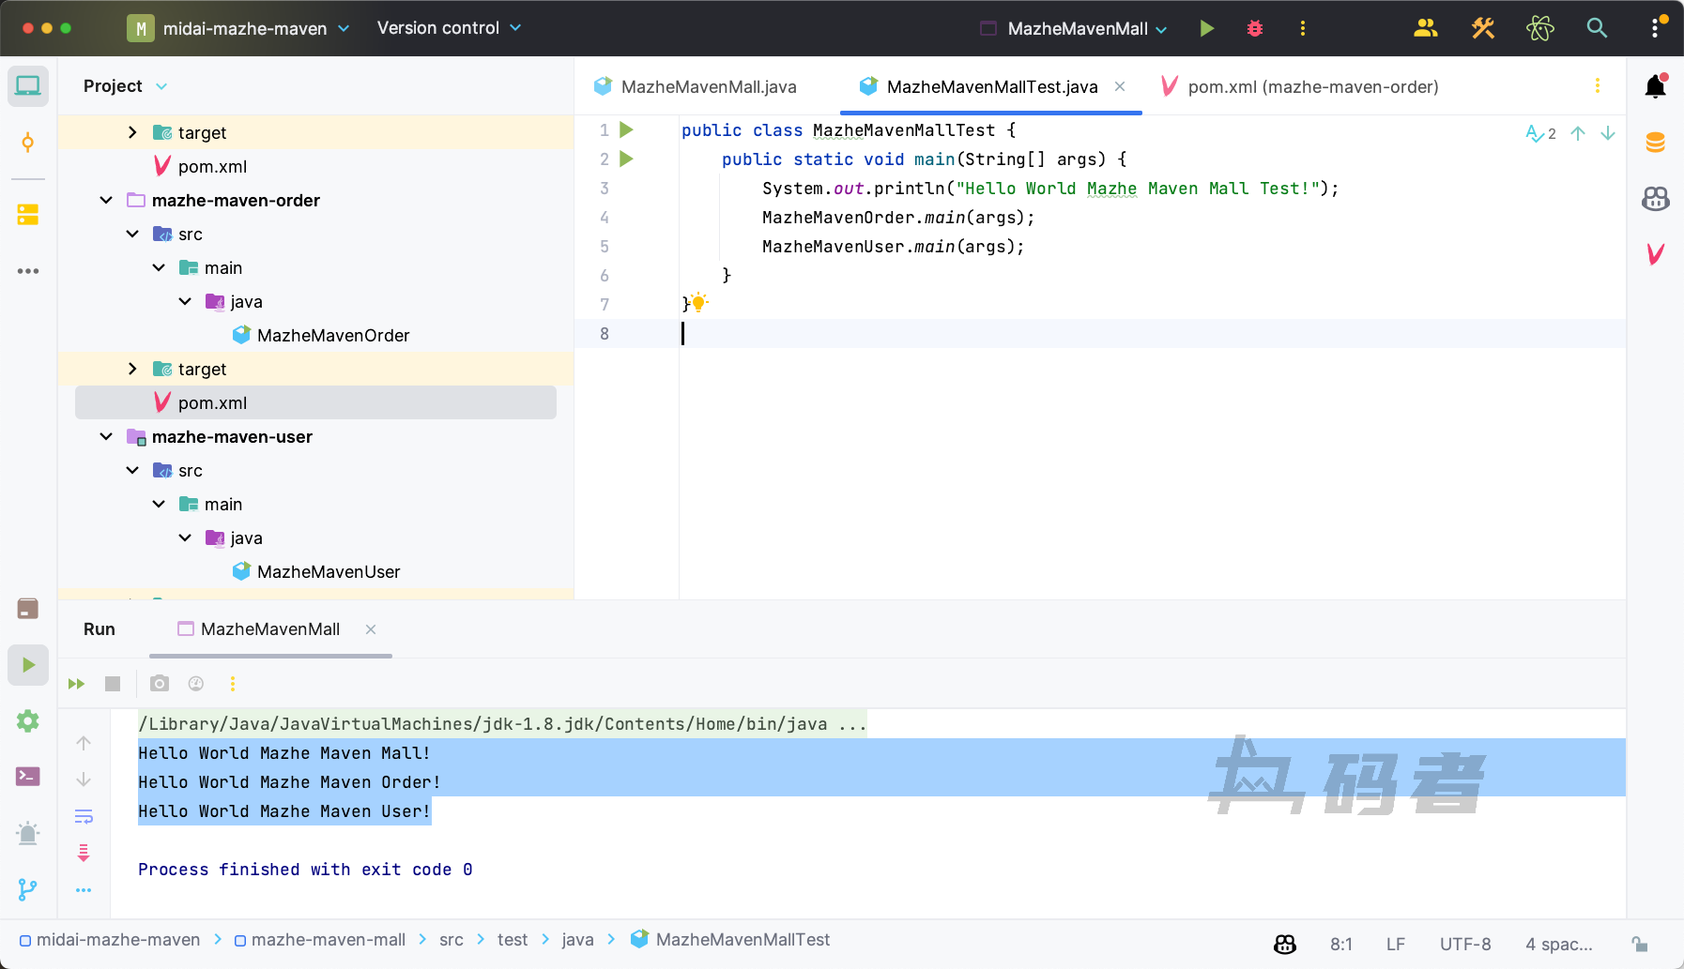This screenshot has height=969, width=1684.
Task: Open the Maven tool window icon
Action: [x=1655, y=253]
